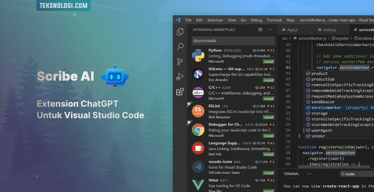374x192 pixels.
Task: Click the Python extension icon
Action: tap(198, 56)
